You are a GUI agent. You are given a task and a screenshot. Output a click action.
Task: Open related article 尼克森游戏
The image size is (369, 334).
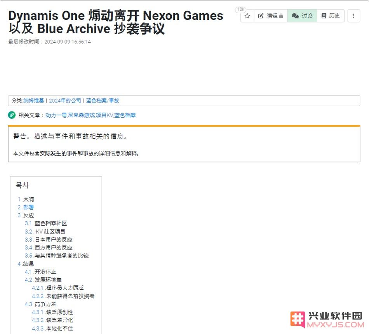pyautogui.click(x=82, y=115)
